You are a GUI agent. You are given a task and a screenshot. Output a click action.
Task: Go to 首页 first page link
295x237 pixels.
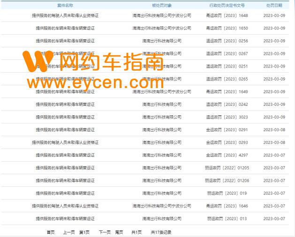coord(51,232)
